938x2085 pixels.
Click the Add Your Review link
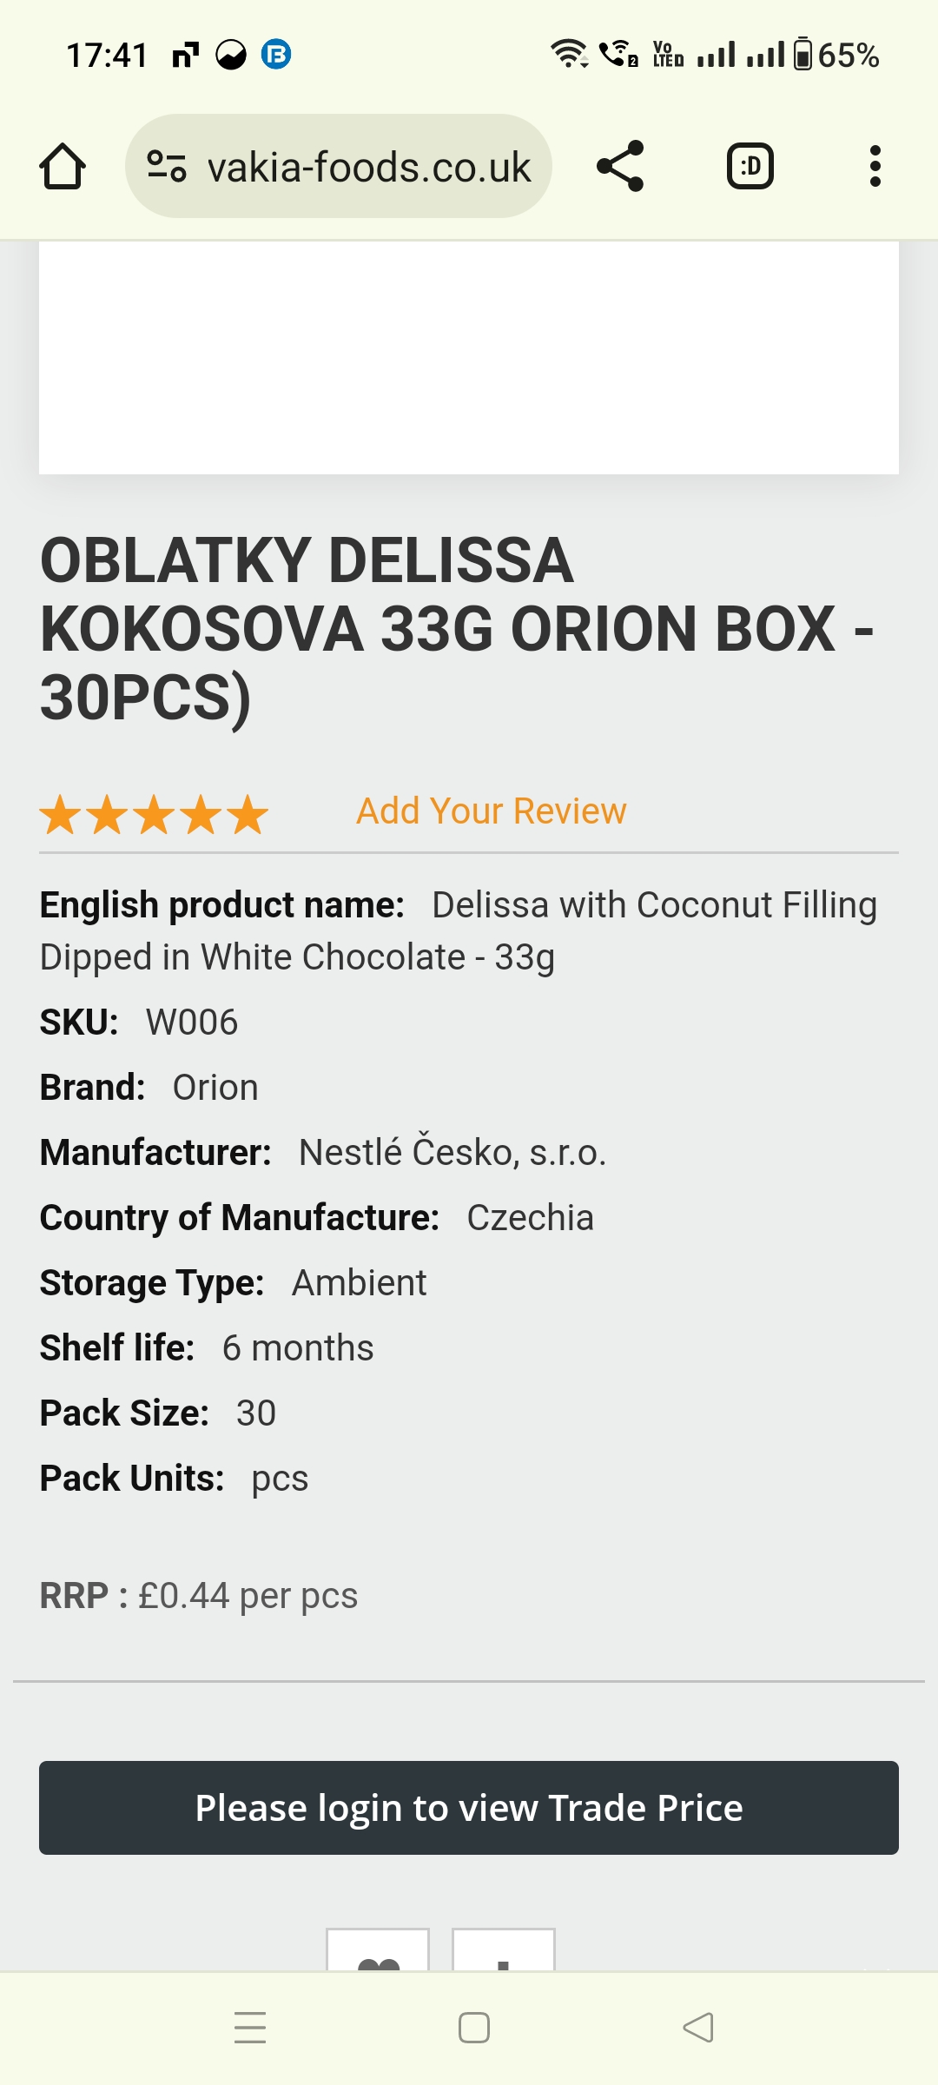pyautogui.click(x=492, y=811)
